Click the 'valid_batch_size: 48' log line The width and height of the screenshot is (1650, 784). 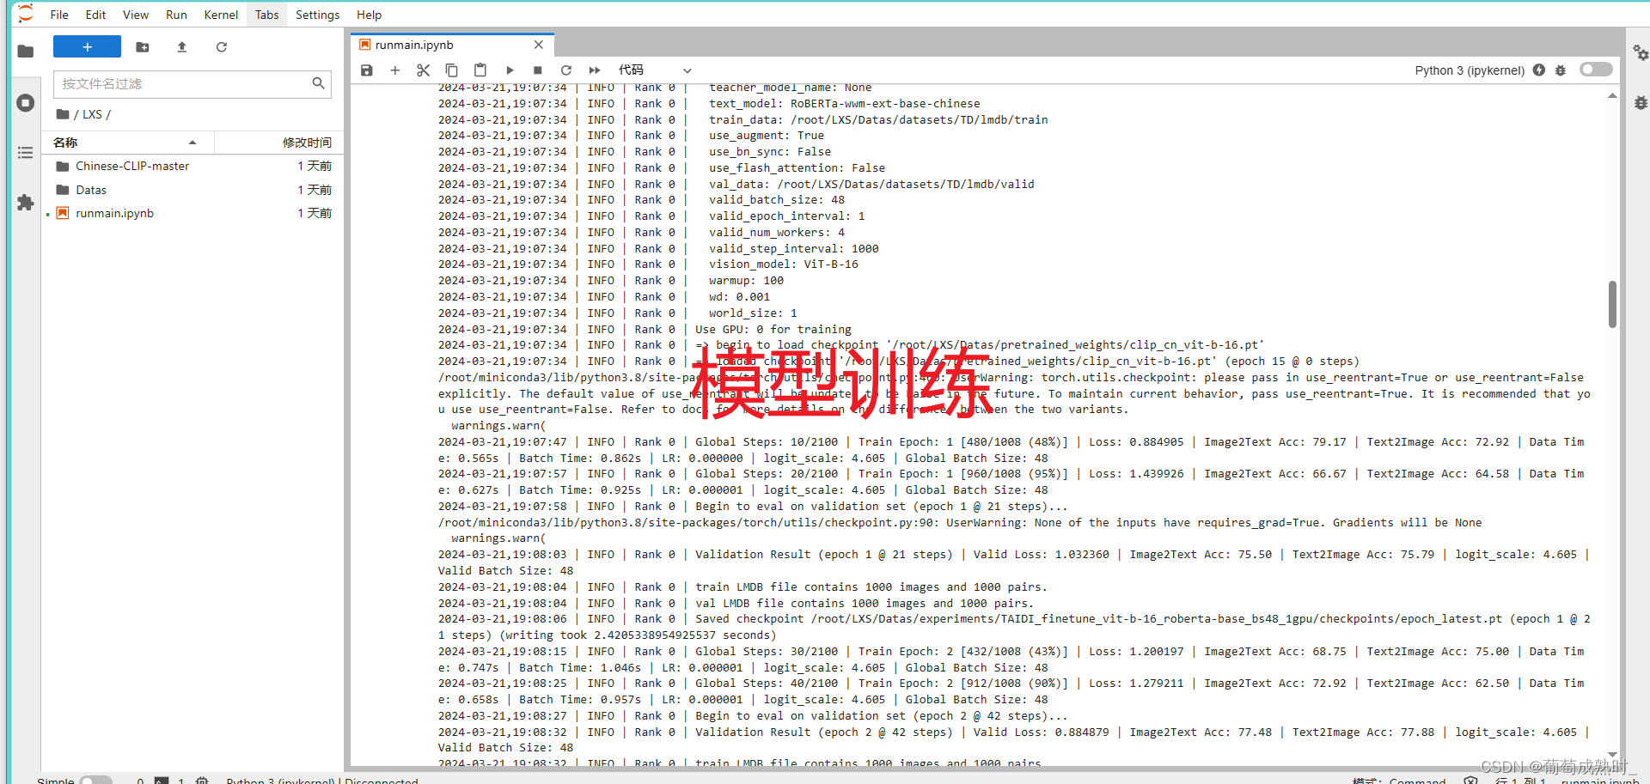(x=776, y=200)
